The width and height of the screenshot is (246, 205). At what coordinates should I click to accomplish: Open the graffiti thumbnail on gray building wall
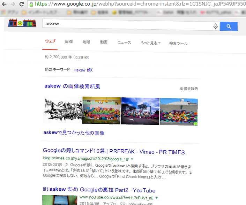pos(179,112)
